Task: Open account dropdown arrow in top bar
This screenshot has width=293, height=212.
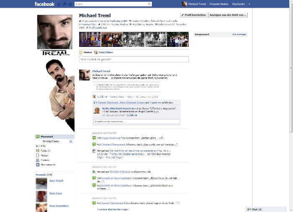Action: [x=249, y=4]
